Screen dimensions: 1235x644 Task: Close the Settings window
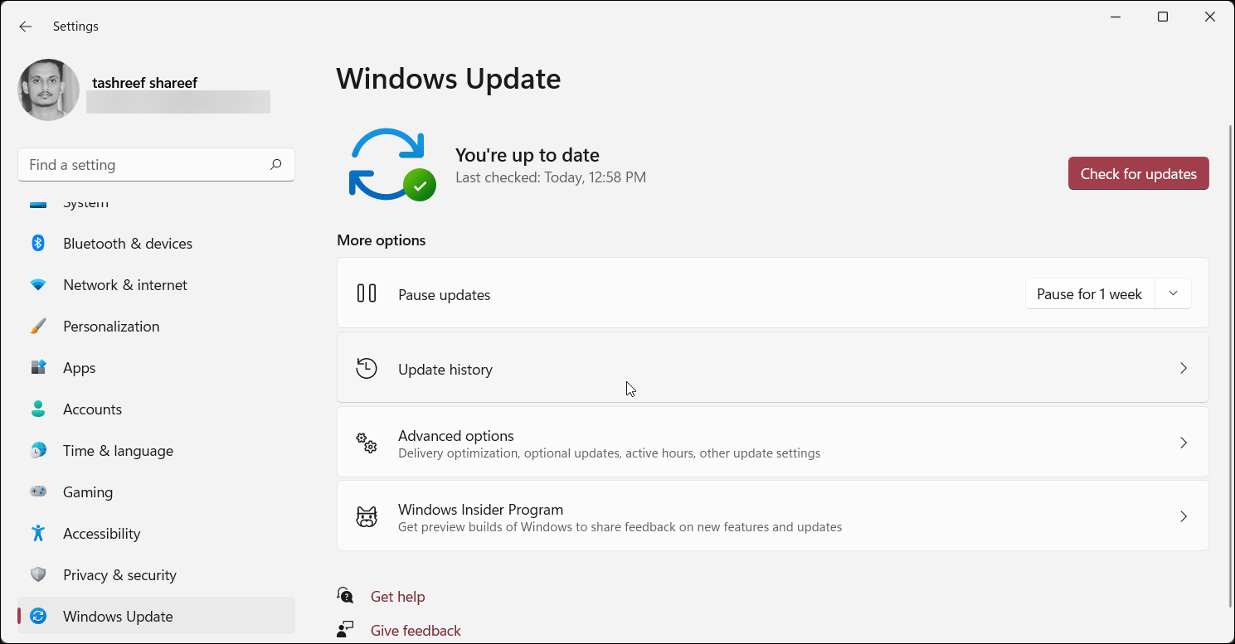[x=1210, y=17]
